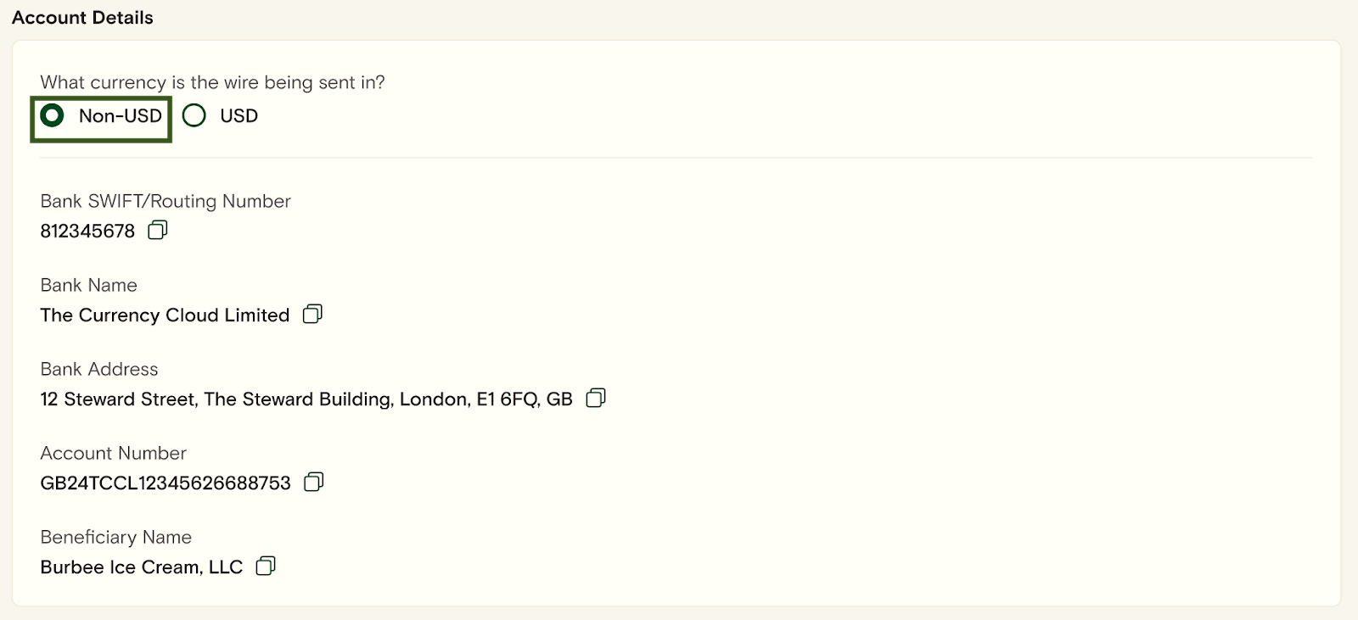The width and height of the screenshot is (1358, 620).
Task: Click The Currency Cloud Limited text
Action: [165, 315]
